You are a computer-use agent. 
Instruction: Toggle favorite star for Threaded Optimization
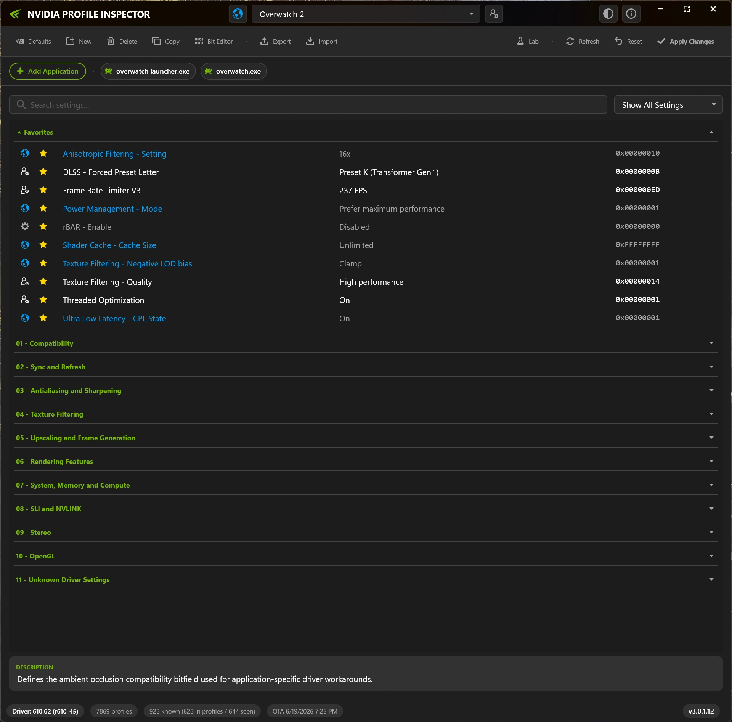point(43,300)
